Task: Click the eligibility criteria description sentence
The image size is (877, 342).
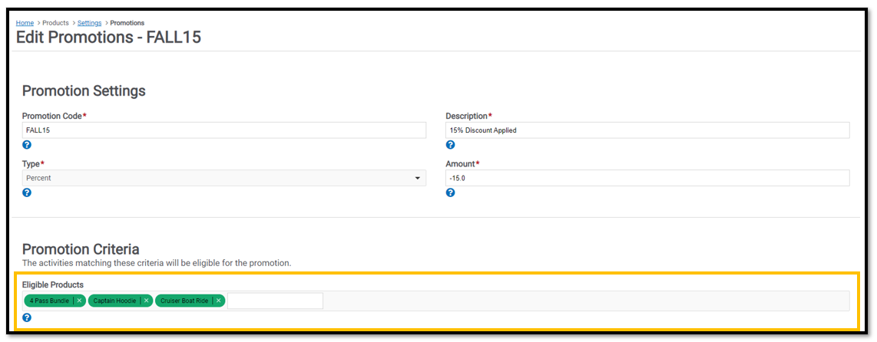Action: [x=157, y=263]
